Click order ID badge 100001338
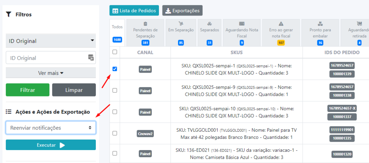Screen dimensions: 369x163 pos(342,95)
